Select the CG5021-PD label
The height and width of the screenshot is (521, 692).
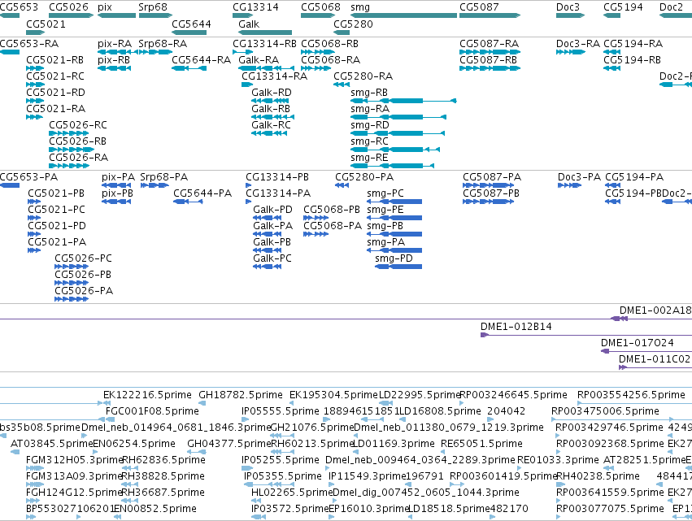(57, 226)
